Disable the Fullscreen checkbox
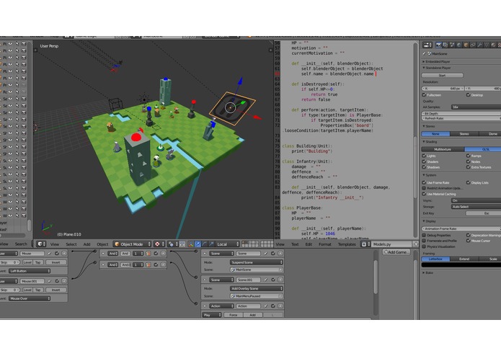 pos(425,95)
